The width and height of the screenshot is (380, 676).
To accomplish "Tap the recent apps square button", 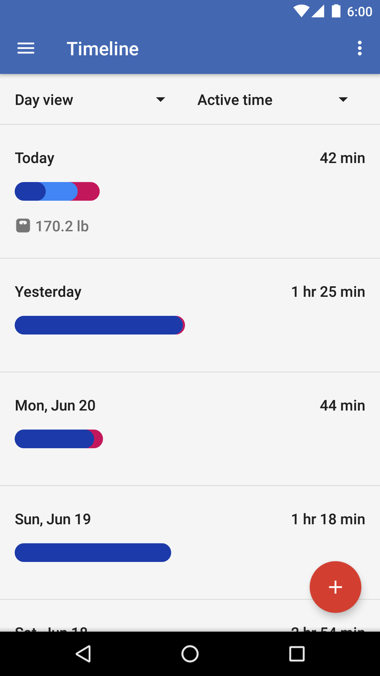I will coord(297,654).
